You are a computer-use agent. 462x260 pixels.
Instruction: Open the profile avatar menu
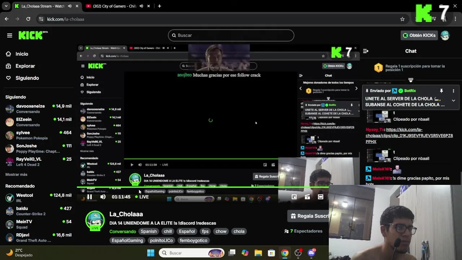coord(445,35)
